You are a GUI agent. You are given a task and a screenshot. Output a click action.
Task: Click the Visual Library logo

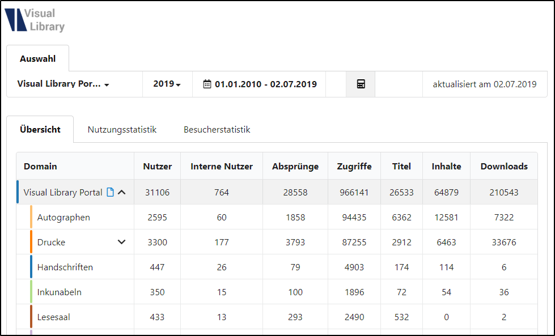(x=35, y=20)
